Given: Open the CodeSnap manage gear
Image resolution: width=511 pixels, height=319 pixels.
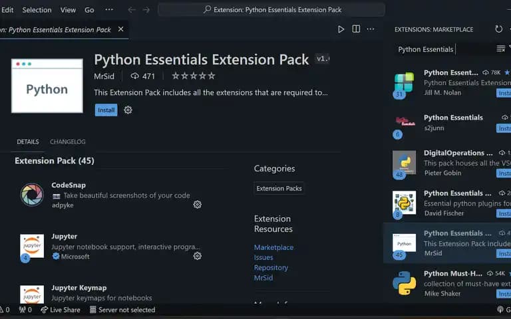Looking at the screenshot, I should (197, 205).
